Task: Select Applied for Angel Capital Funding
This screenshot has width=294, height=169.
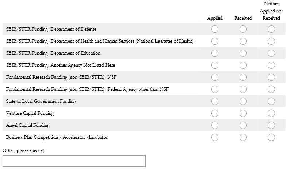Action: [x=215, y=125]
